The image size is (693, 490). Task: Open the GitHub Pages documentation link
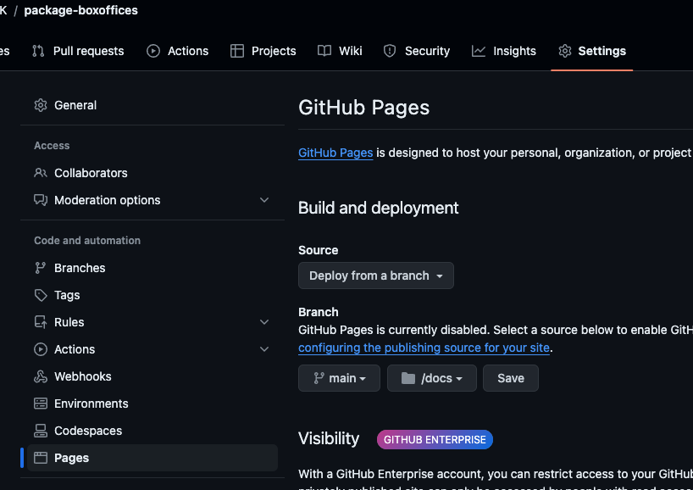point(335,153)
